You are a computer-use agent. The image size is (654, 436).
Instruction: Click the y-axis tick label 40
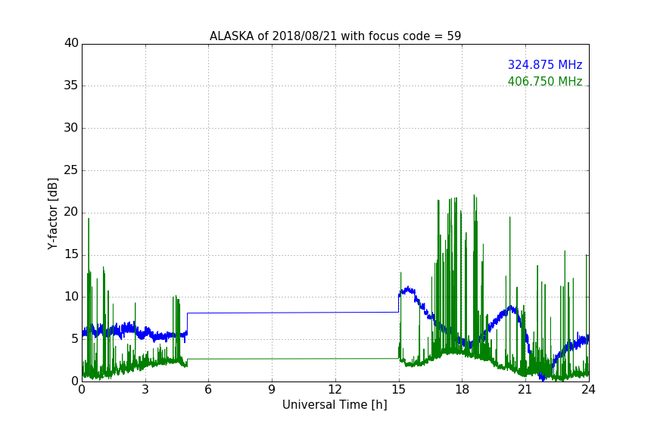point(71,43)
